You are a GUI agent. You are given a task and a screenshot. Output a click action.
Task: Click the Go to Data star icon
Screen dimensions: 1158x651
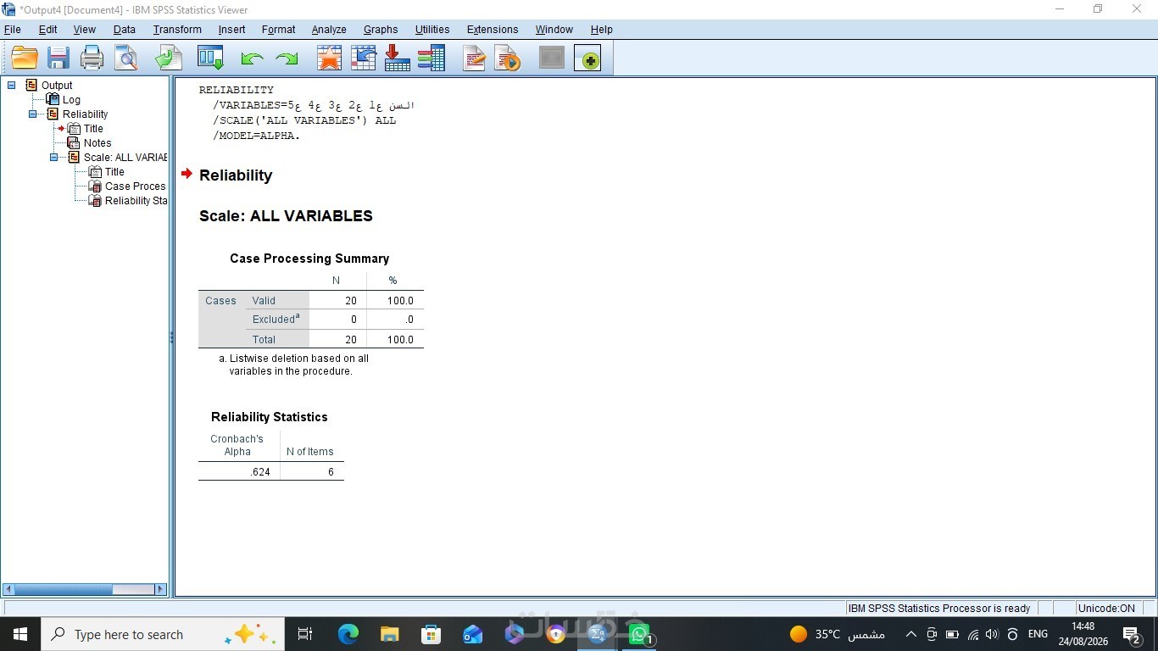329,58
